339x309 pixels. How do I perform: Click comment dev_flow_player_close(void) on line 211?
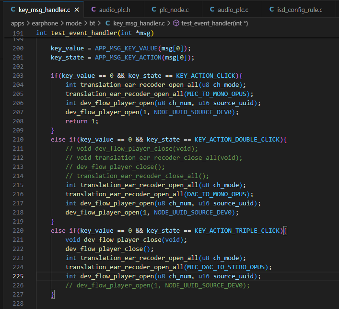point(146,149)
